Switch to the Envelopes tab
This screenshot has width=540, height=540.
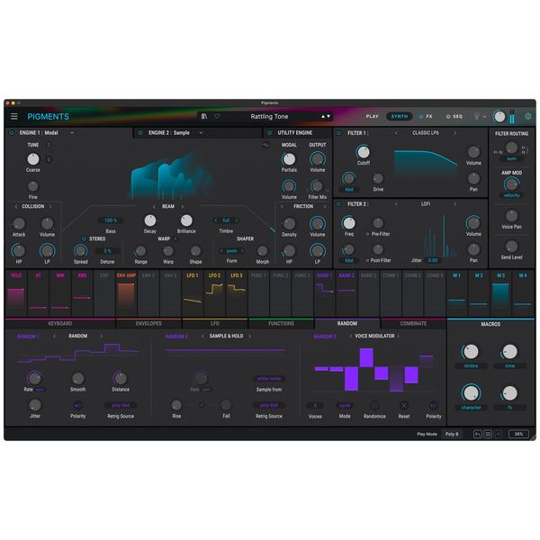148,322
